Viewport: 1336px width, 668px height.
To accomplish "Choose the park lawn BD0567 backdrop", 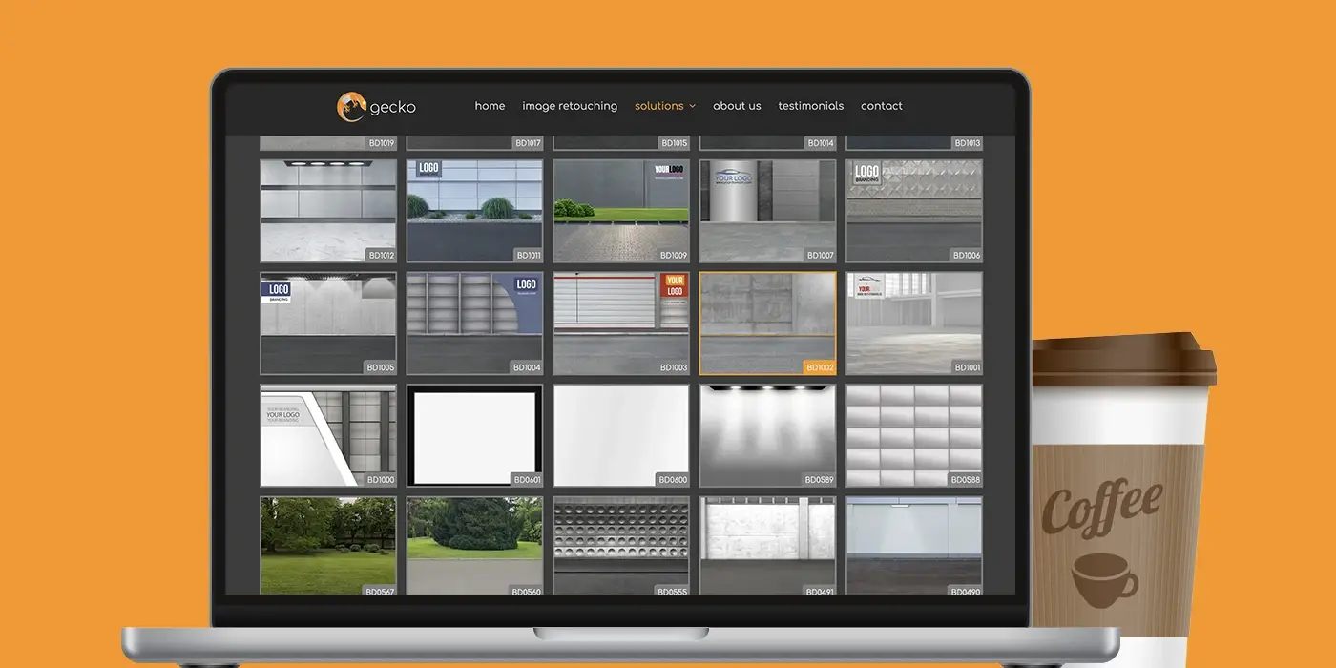I will coord(328,545).
